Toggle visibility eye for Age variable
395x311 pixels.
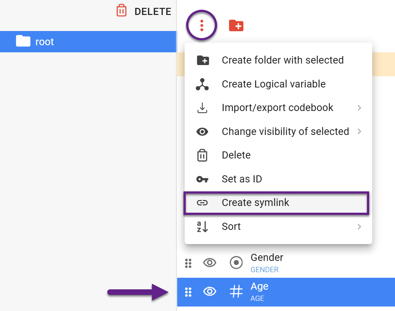(x=210, y=292)
